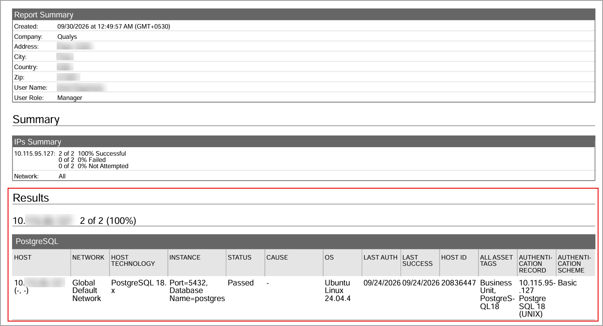Click the "Basic" authentication scheme cell
This screenshot has height=326, width=603.
coord(567,283)
